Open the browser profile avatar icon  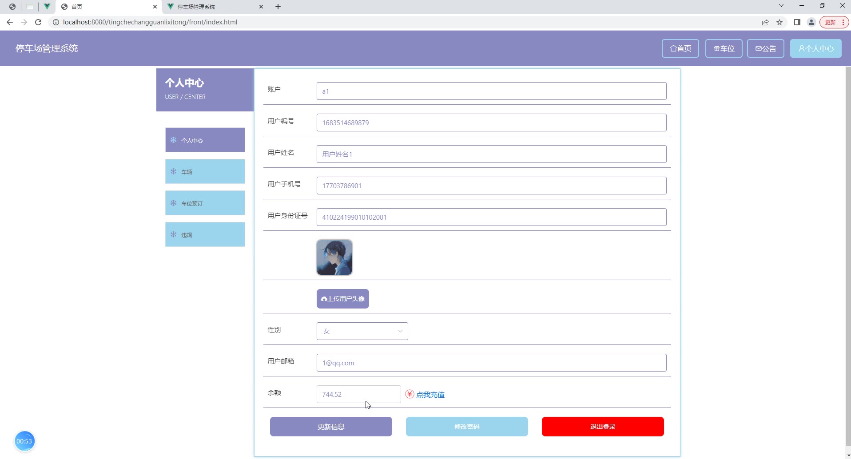[811, 22]
